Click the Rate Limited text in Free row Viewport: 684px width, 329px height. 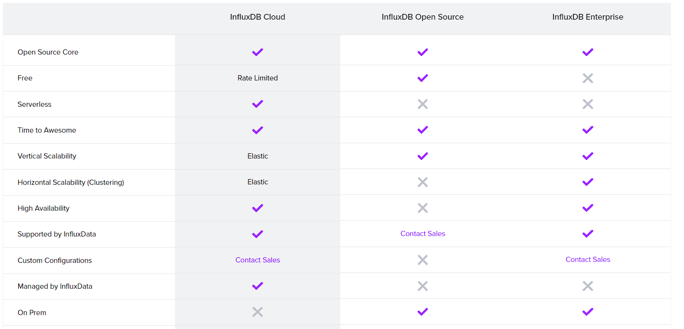coord(257,78)
